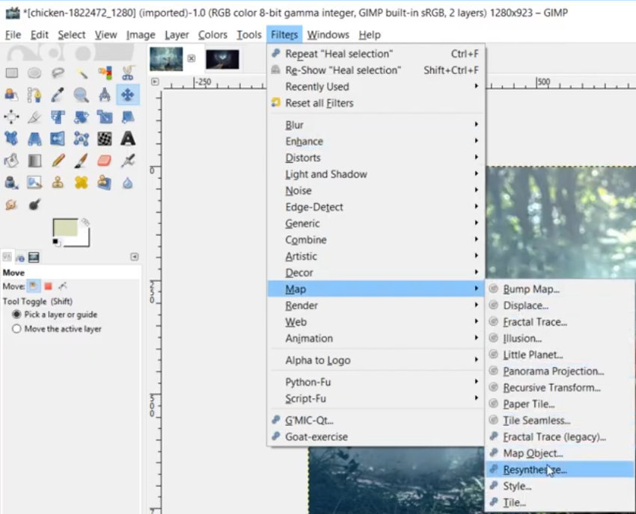Select the Foreground Select tool

[x=11, y=95]
